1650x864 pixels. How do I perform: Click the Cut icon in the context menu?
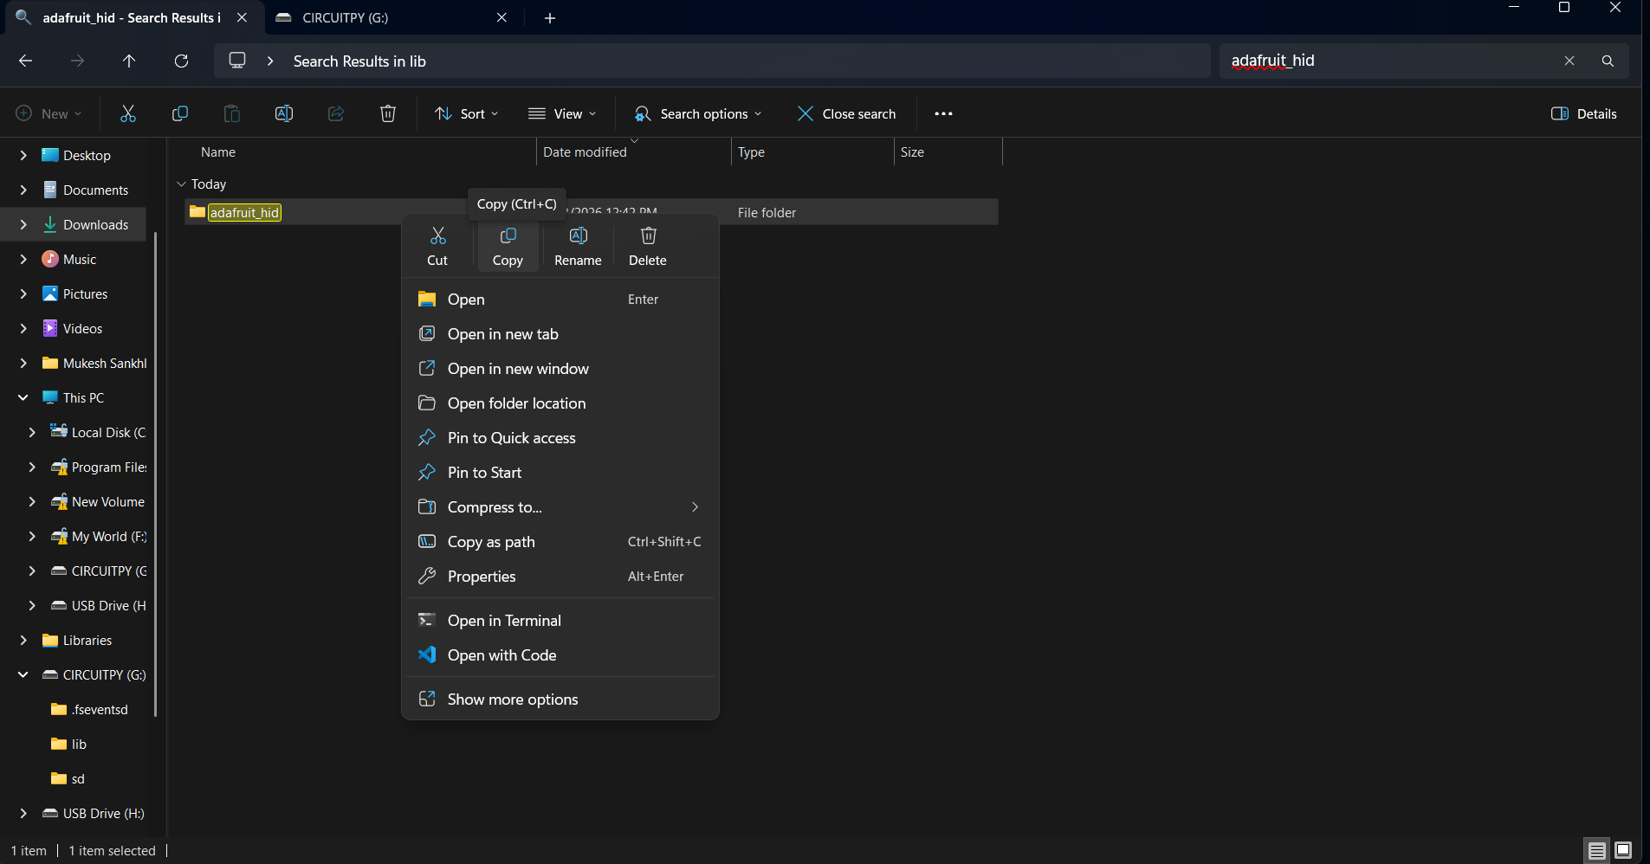(437, 235)
